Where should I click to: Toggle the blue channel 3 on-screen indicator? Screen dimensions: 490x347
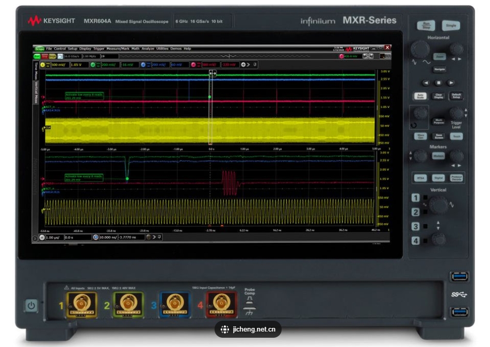[x=143, y=64]
